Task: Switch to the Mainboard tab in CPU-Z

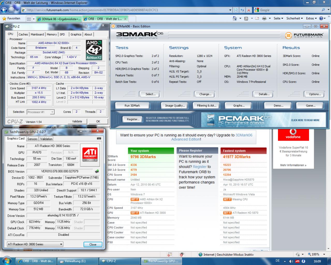Action: [x=37, y=34]
